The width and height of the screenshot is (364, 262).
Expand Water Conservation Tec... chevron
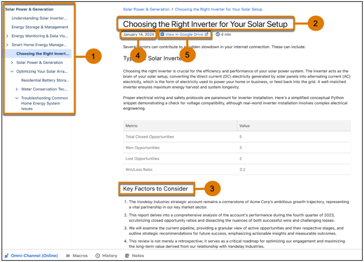[16, 89]
